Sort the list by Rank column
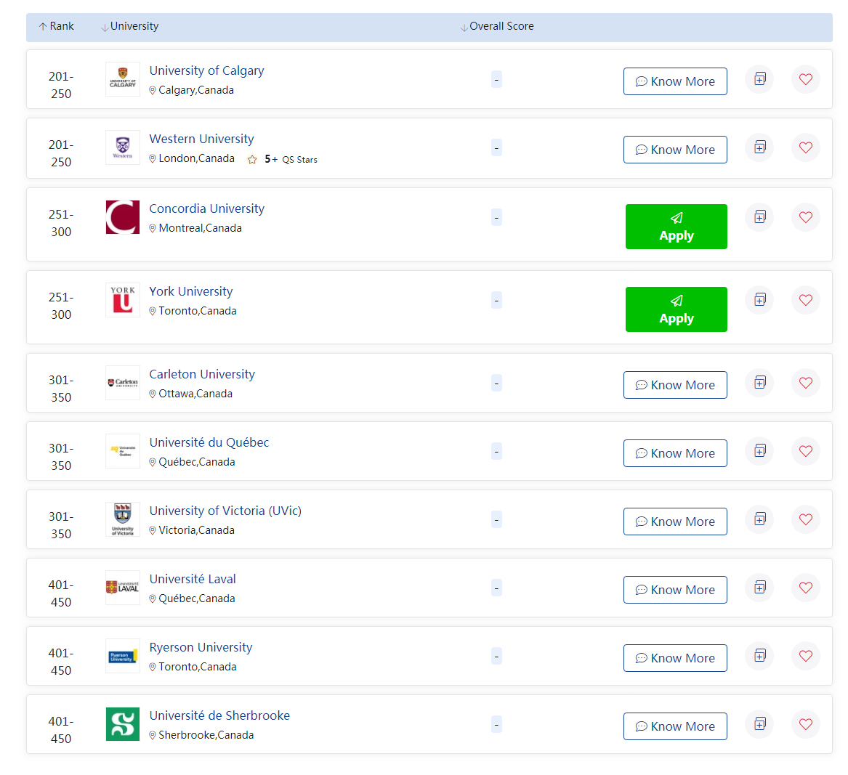This screenshot has width=848, height=775. coord(57,27)
